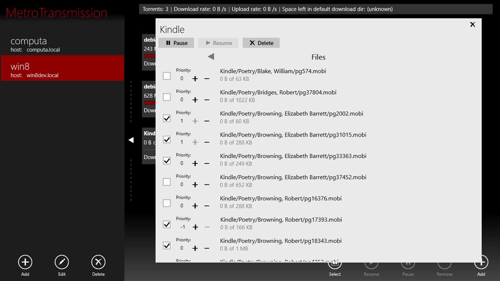Decrease priority for Elizabeth Barrett pg2002.mobi

[207, 121]
